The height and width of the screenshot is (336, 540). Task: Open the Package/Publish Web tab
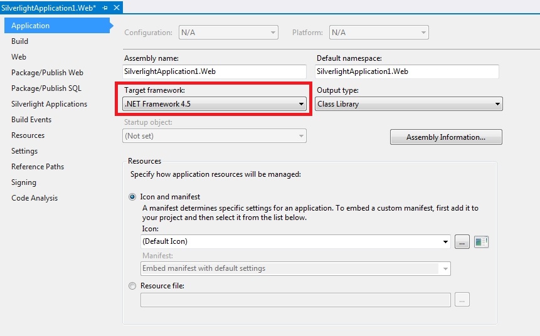coord(47,73)
